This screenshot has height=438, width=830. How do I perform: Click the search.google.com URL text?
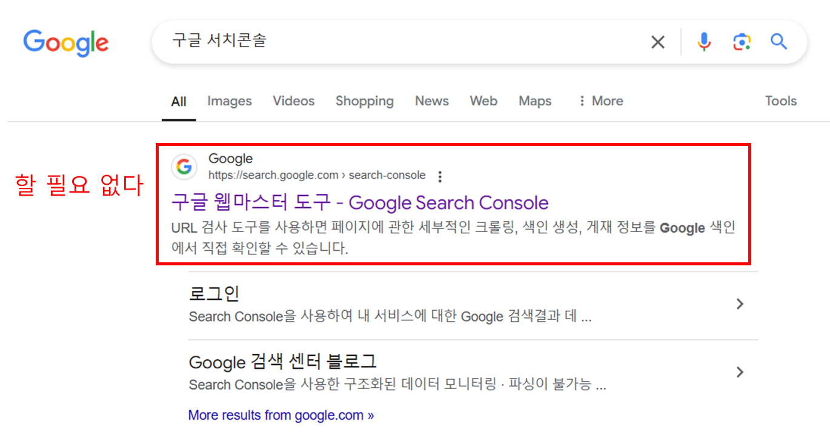coord(317,175)
